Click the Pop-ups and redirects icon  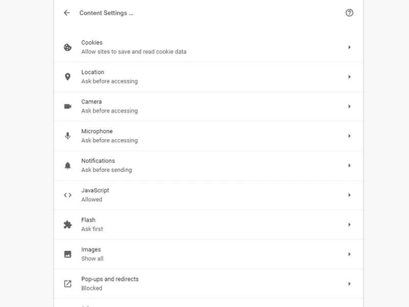pyautogui.click(x=67, y=283)
